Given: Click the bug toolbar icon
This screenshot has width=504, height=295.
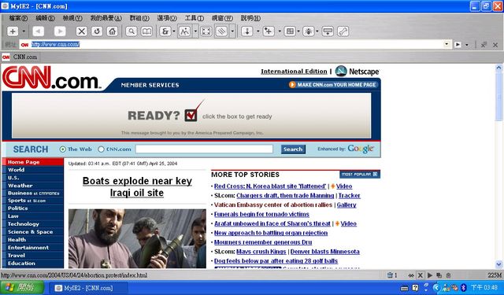Looking at the screenshot, I should (309, 31).
